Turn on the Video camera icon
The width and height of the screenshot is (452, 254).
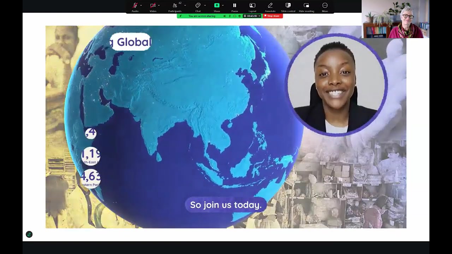pyautogui.click(x=153, y=5)
